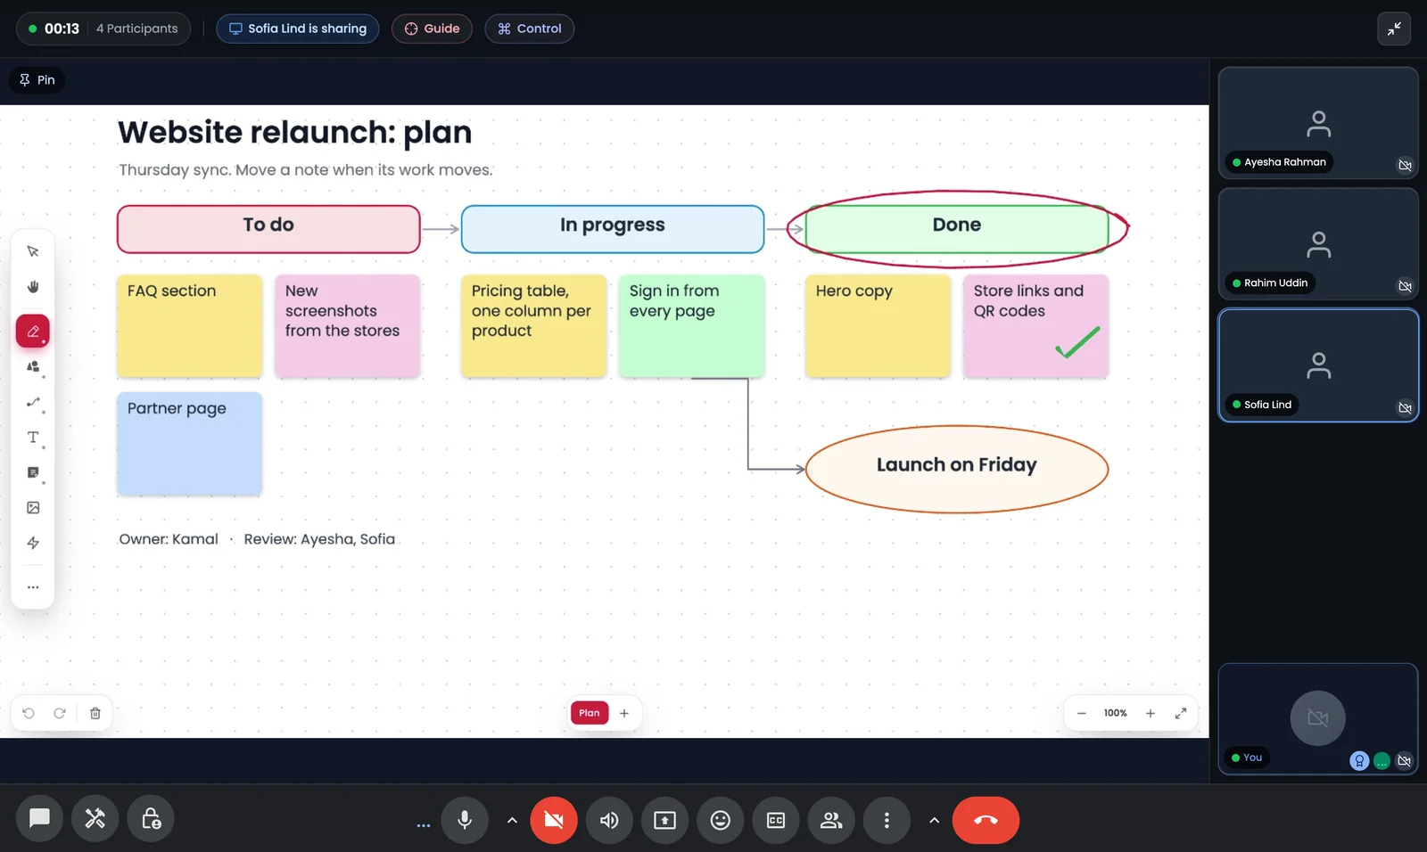Screen dimensions: 1427x852
Task: Mute the microphone
Action: point(465,820)
